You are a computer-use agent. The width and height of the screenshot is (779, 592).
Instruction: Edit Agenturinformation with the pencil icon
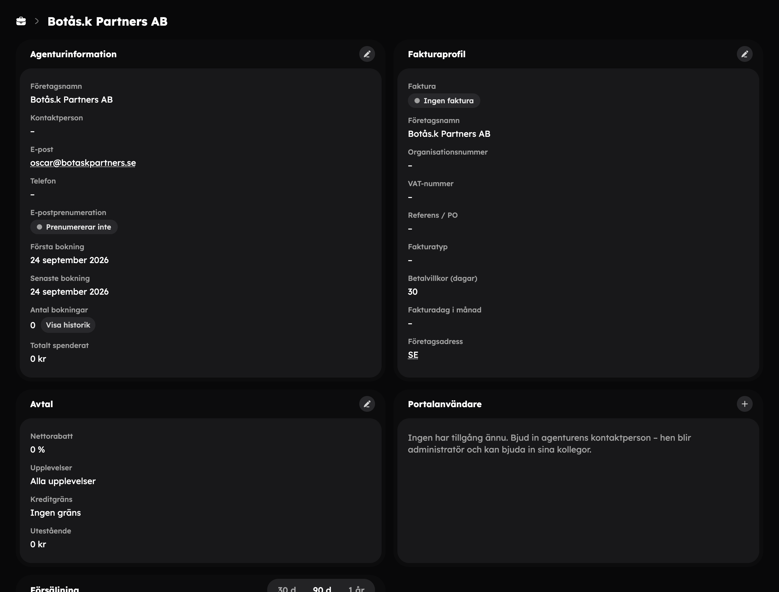coord(367,54)
